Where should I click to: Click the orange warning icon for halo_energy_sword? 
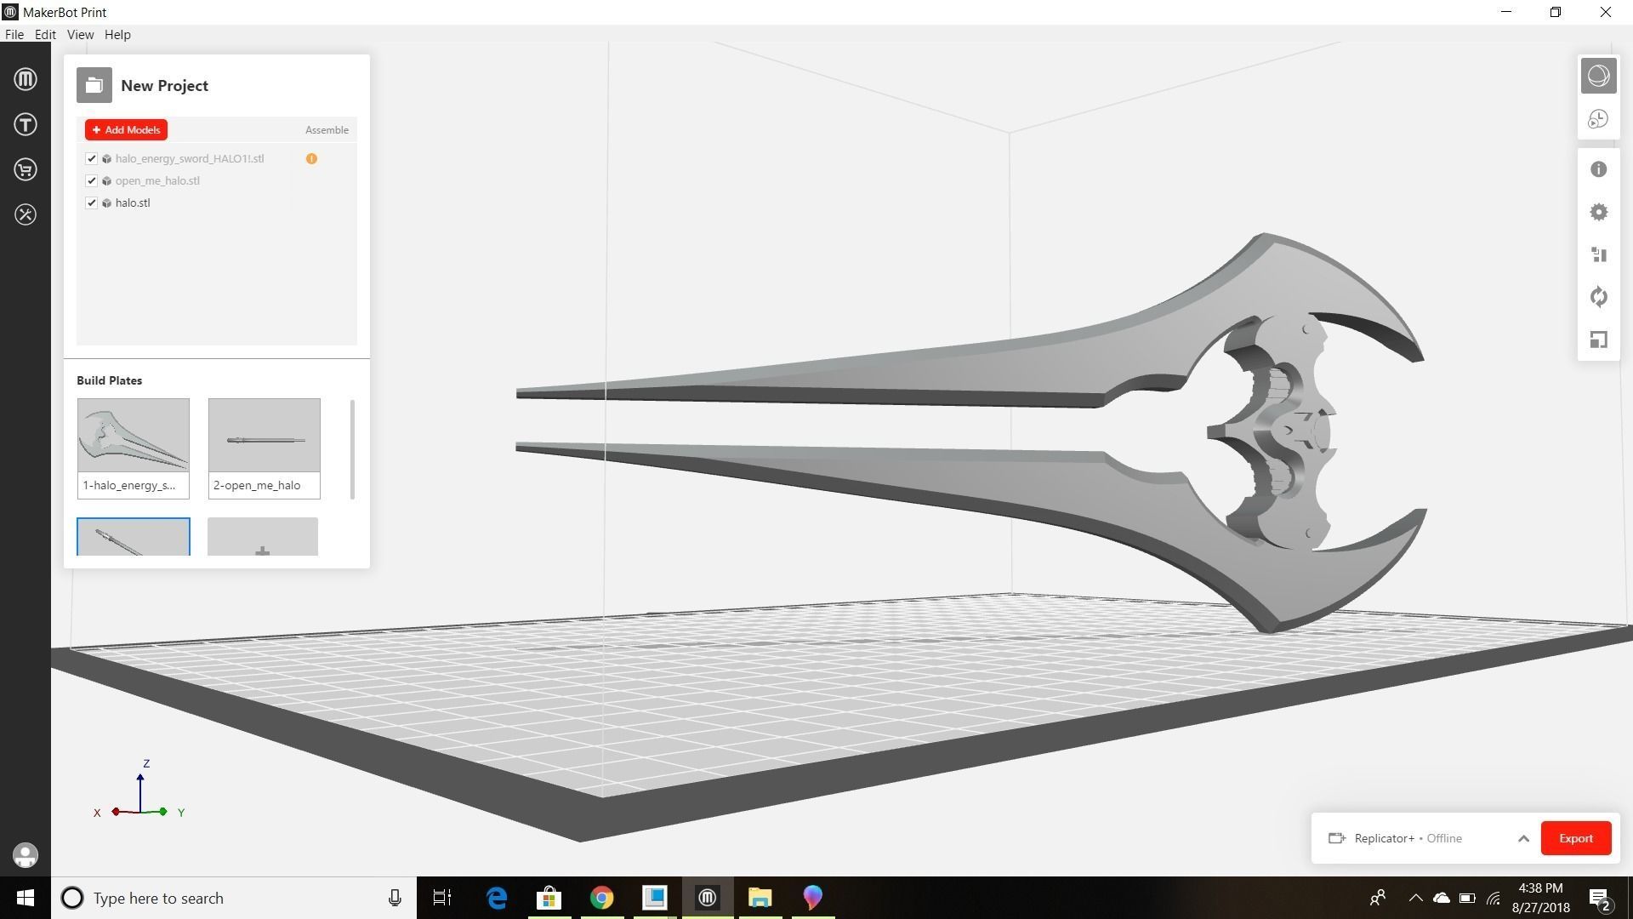point(311,158)
